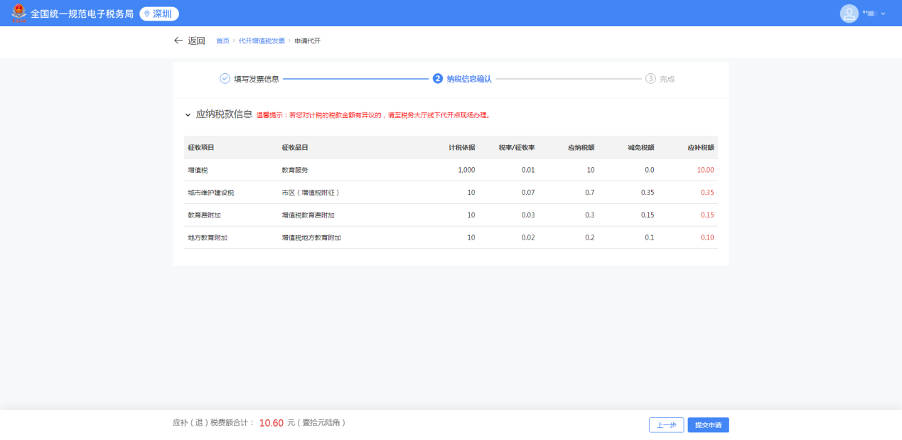Click the 减免税额 column header
The width and height of the screenshot is (902, 440).
pos(641,147)
